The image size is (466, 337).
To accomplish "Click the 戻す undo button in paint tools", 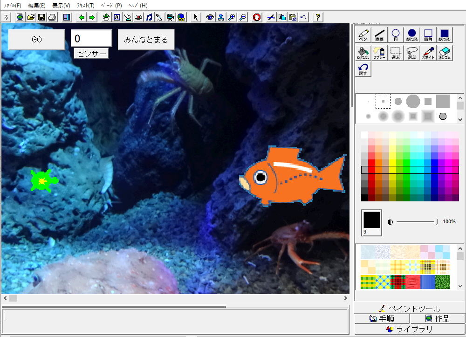I will (x=363, y=69).
